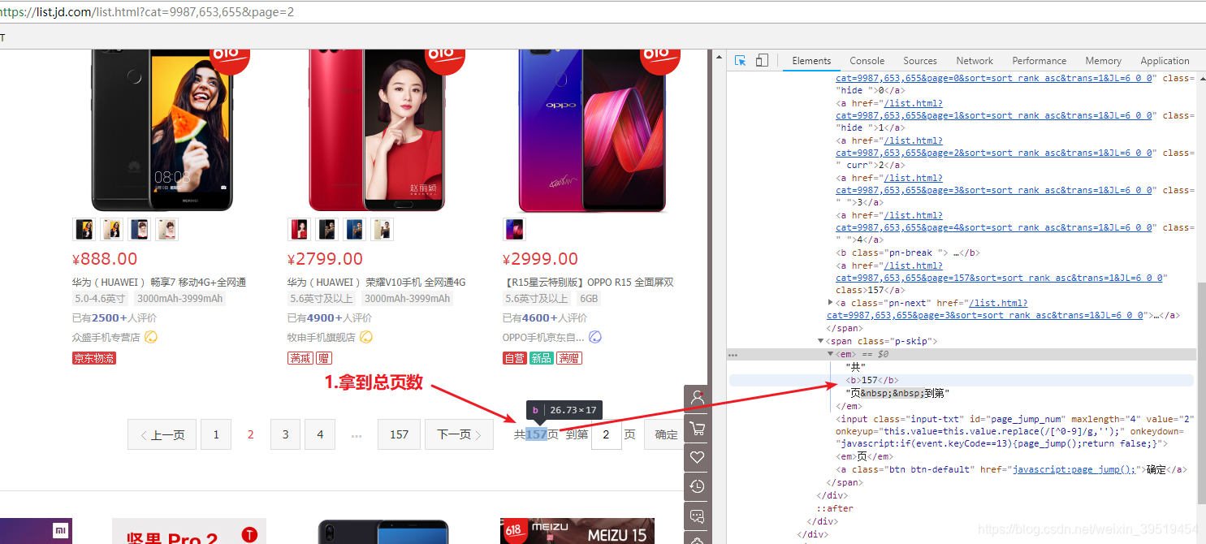Open the shopping cart sidebar icon

click(x=697, y=428)
